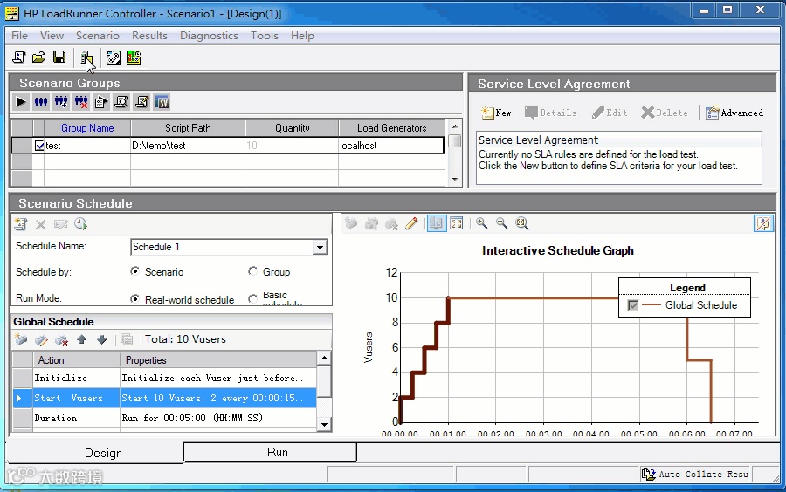The image size is (786, 492).
Task: Click the Details button in SLA toolbar
Action: coord(551,113)
